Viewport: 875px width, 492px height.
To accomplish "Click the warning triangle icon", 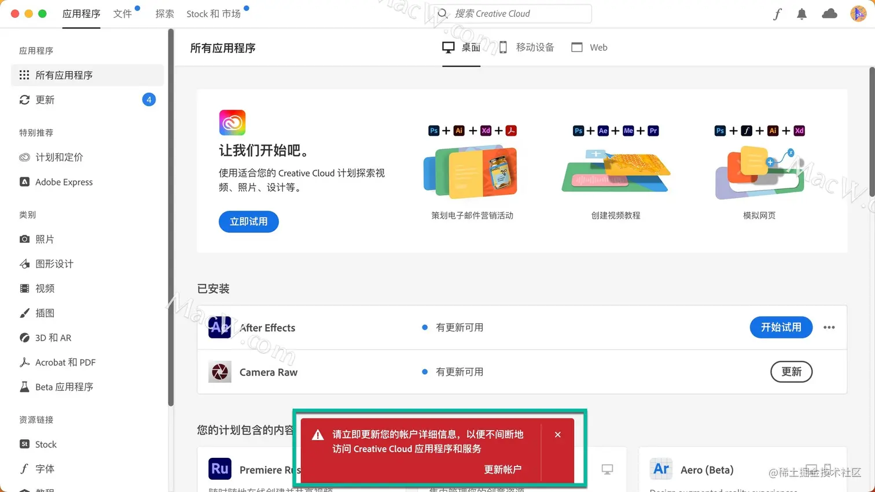I will [x=318, y=435].
